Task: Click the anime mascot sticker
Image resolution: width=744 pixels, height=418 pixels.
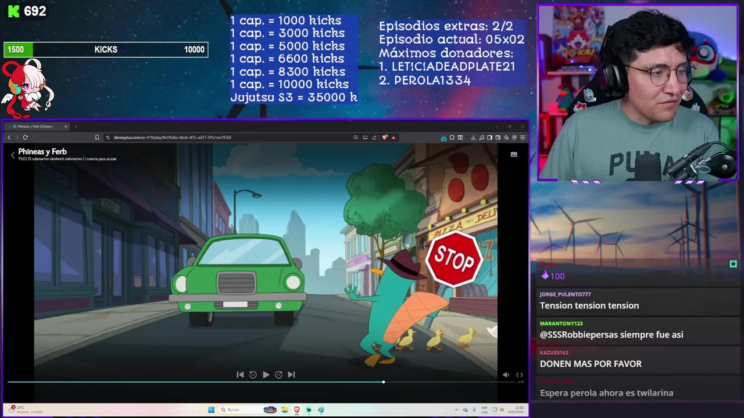Action: (27, 88)
